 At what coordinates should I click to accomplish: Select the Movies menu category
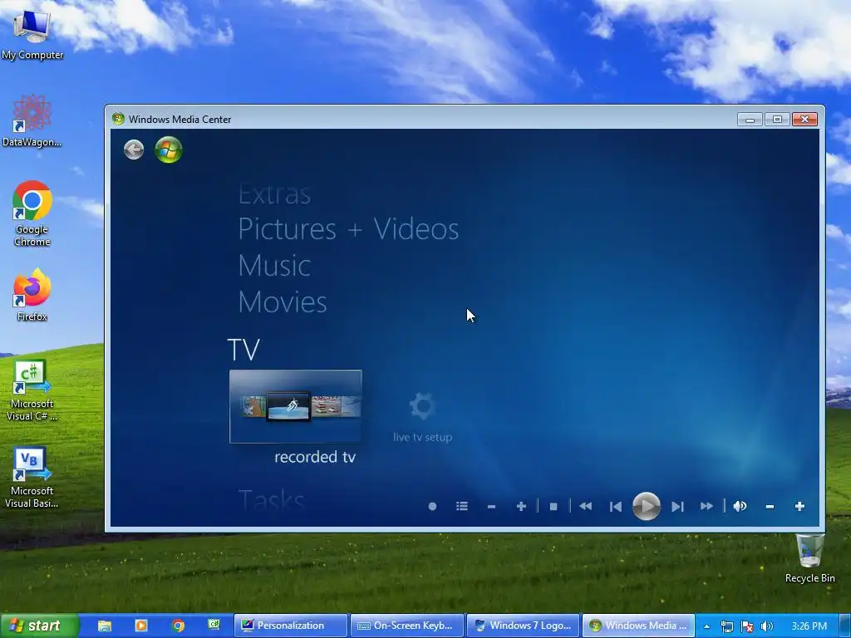[283, 302]
